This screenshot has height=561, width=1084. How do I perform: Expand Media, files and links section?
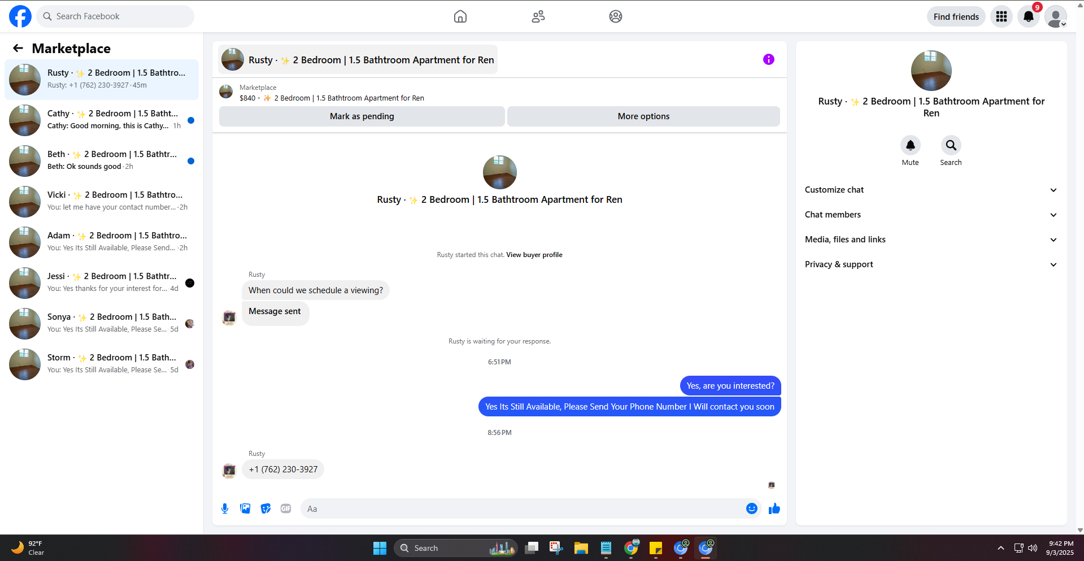[x=931, y=240]
